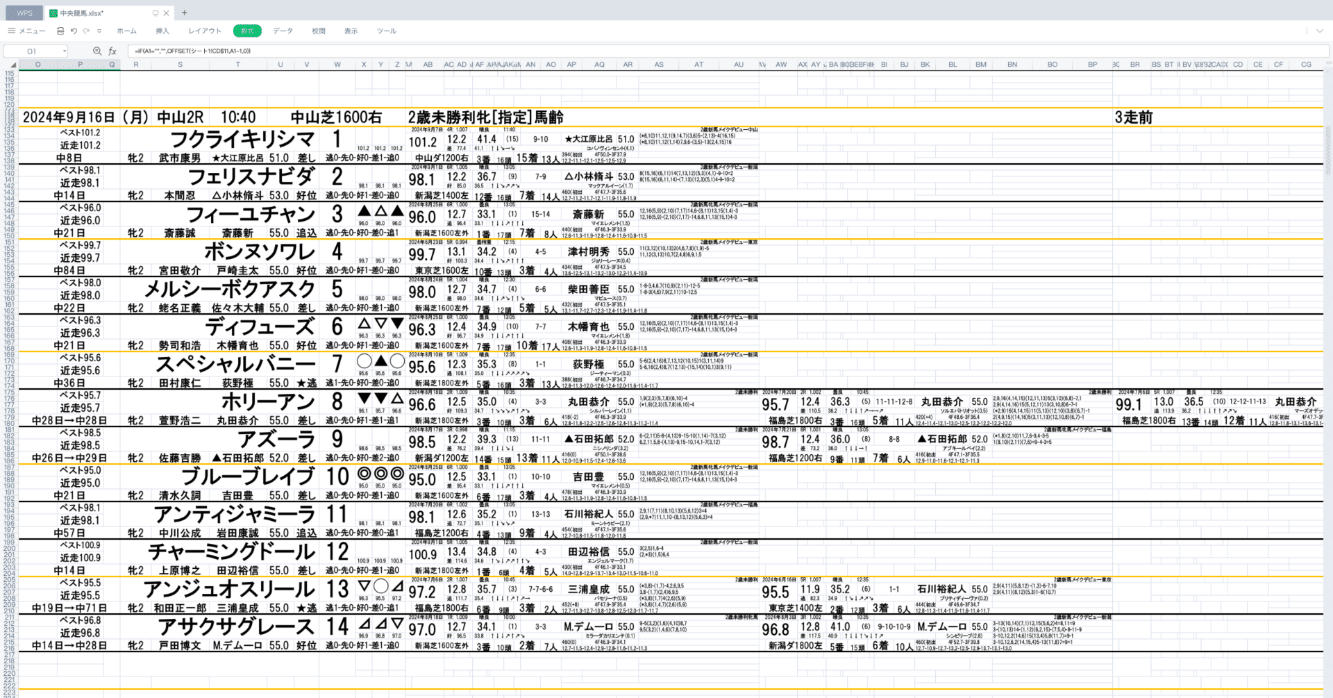This screenshot has height=698, width=1333.
Task: Click cell with horse name フェリスナビダ
Action: click(x=251, y=176)
